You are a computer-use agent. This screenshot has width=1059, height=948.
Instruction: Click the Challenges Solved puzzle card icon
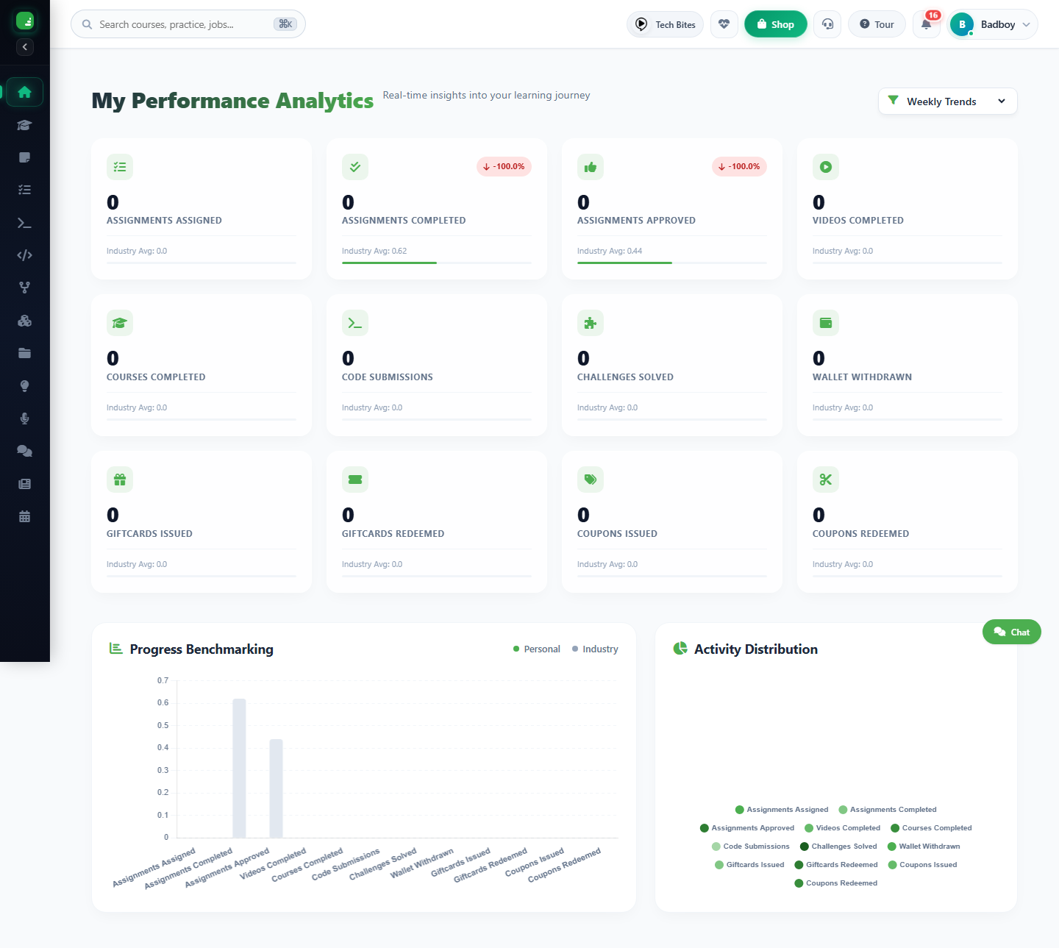591,323
